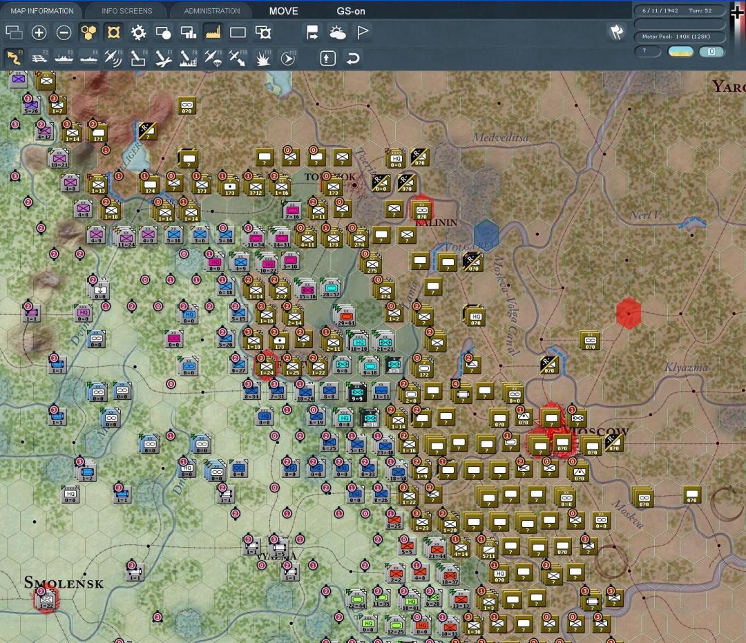Switch to the Administration tab

[x=211, y=11]
